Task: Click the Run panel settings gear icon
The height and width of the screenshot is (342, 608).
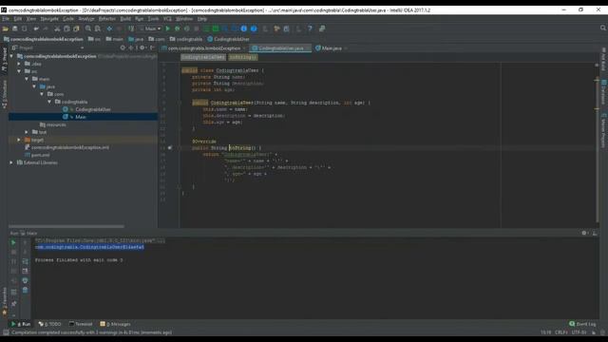Action: click(x=584, y=233)
